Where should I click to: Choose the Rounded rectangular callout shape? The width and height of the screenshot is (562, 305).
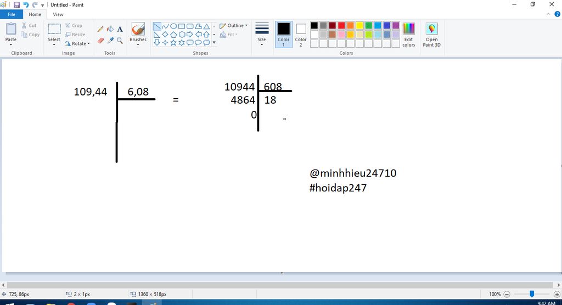(x=190, y=43)
